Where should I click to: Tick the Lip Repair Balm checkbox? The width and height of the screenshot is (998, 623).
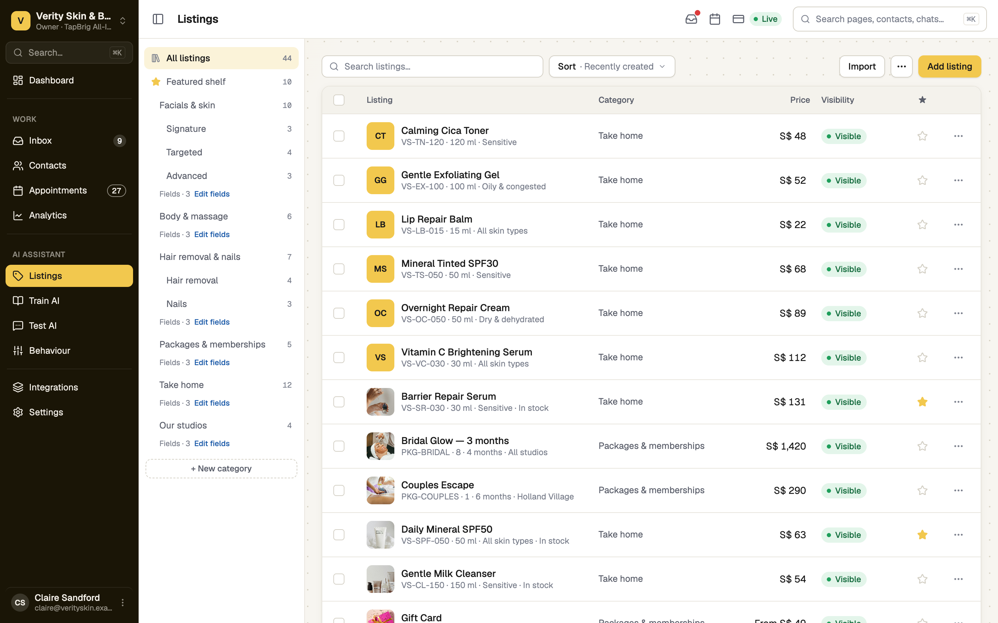339,225
